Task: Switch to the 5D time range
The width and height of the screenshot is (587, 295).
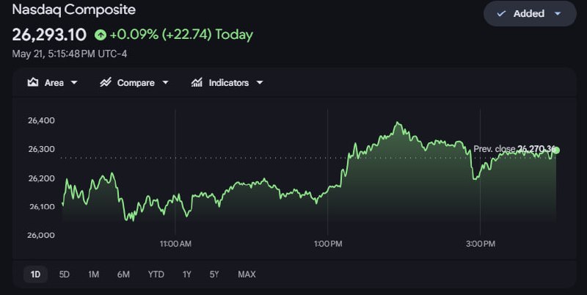Action: (65, 274)
